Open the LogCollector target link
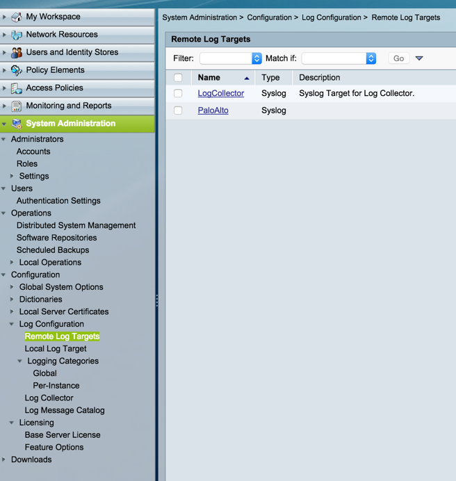 221,93
